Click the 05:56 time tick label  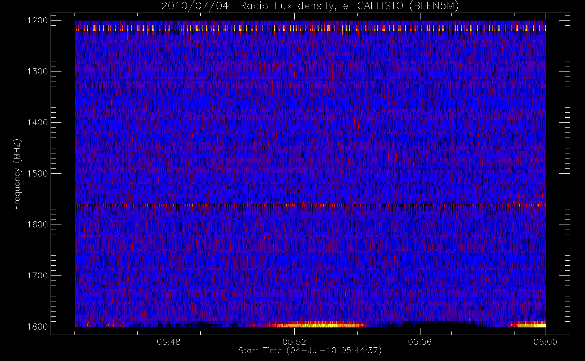420,342
